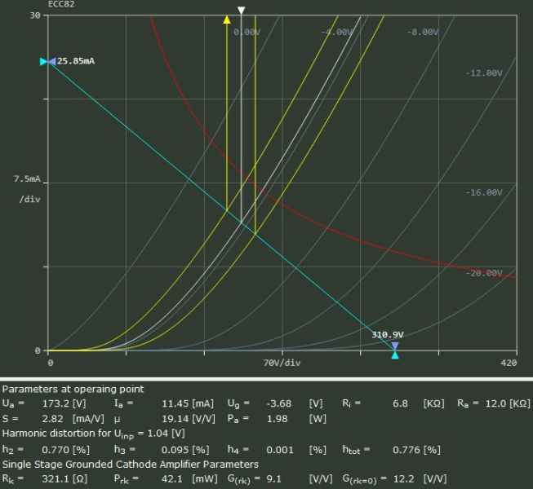Click the 7.5mA vertical scale label
This screenshot has height=489, width=533.
27,179
